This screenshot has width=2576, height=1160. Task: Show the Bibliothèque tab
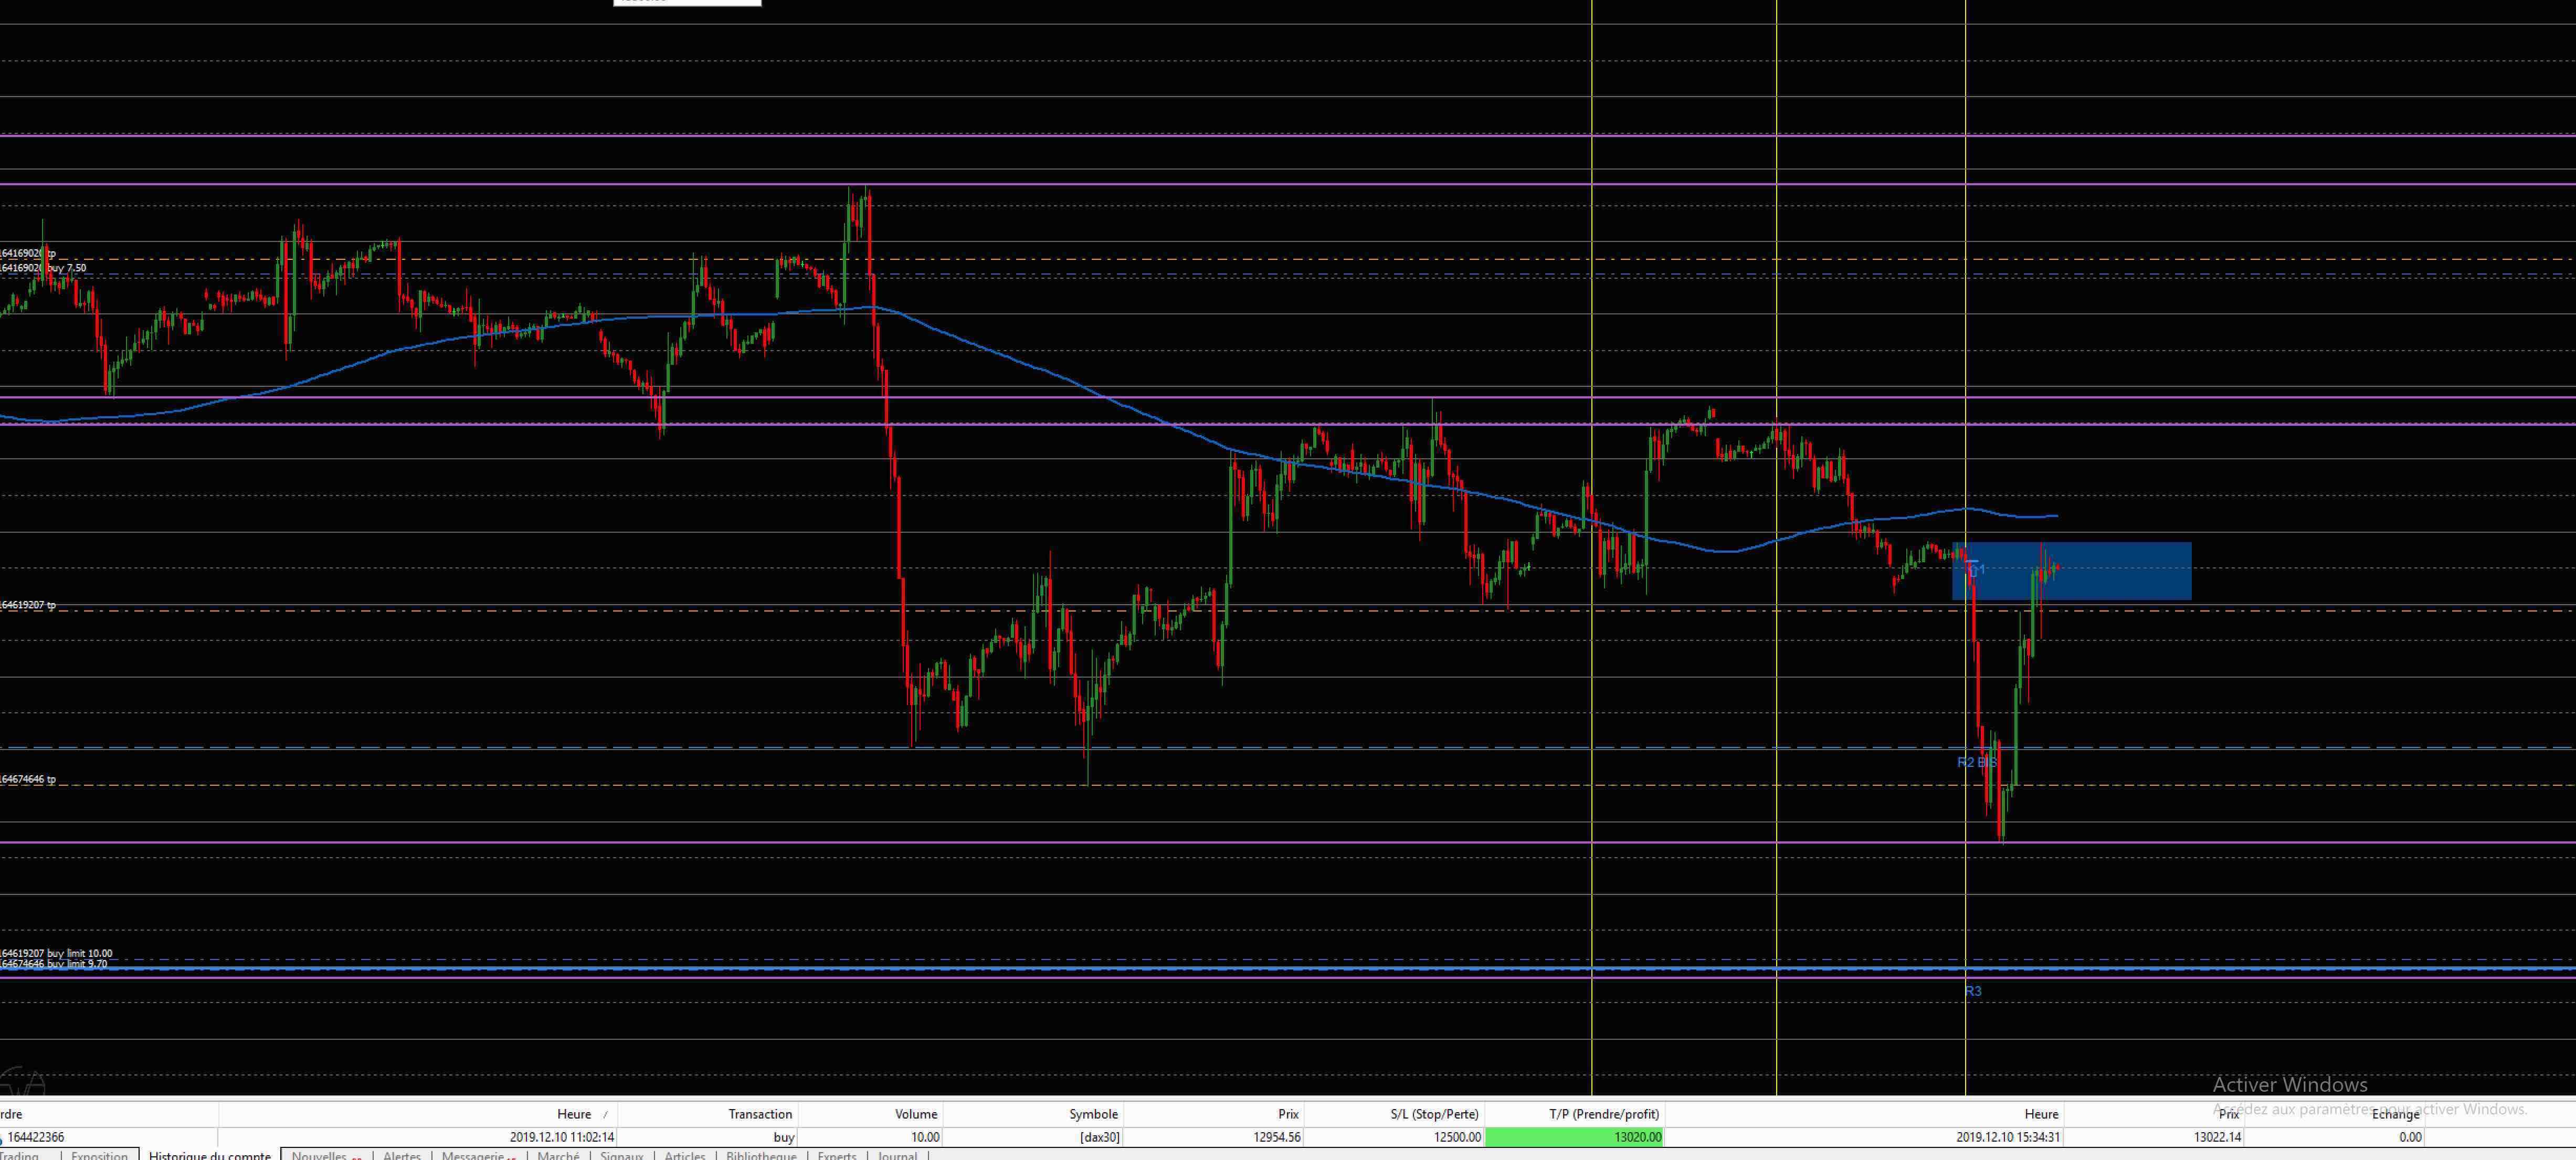click(x=761, y=1155)
